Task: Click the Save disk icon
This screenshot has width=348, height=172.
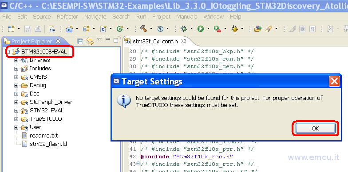Action: click(28, 29)
